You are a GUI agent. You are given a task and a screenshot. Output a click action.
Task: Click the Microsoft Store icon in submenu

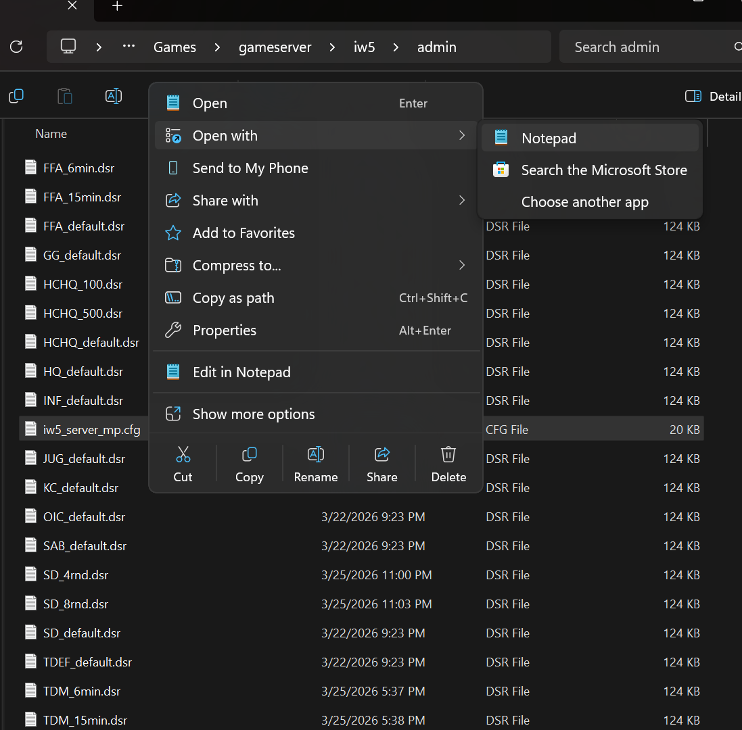[501, 170]
